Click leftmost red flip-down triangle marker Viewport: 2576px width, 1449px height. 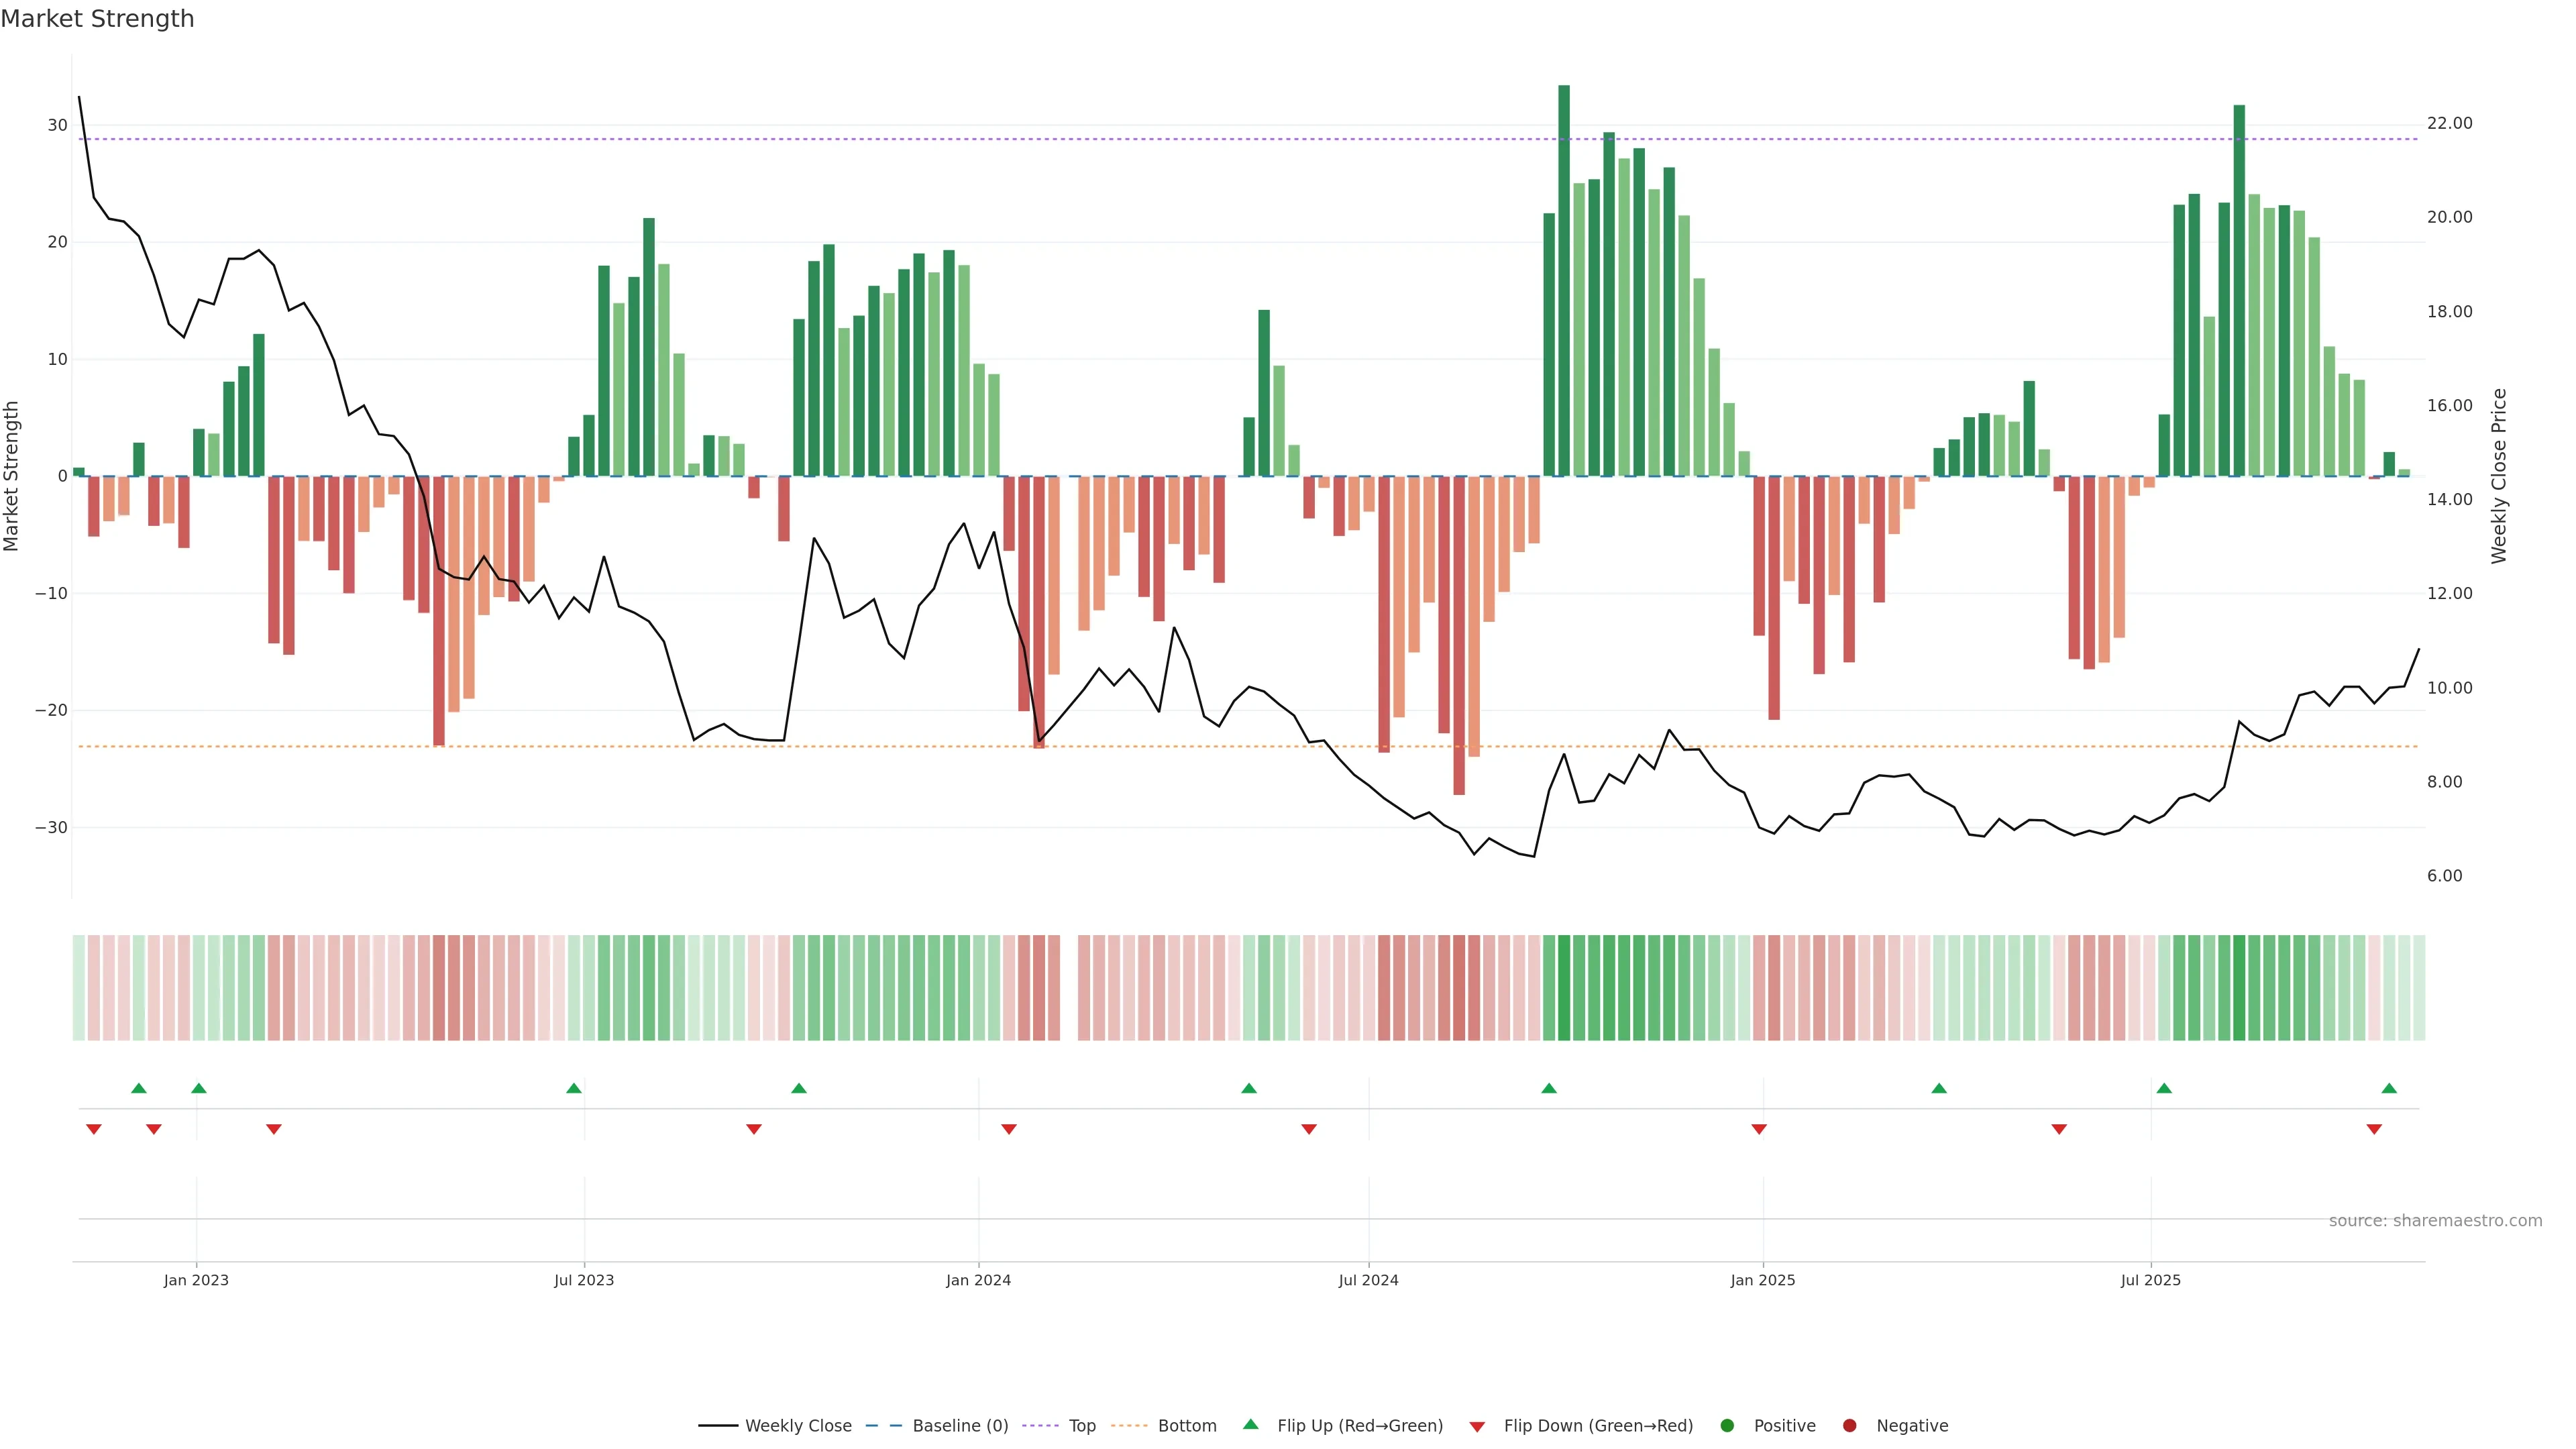[94, 1129]
